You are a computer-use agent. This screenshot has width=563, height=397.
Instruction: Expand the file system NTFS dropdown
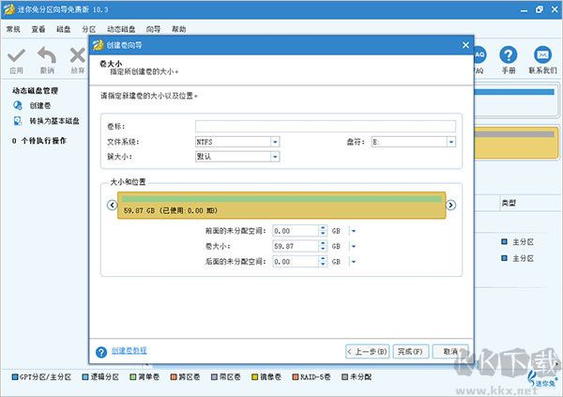click(x=275, y=142)
